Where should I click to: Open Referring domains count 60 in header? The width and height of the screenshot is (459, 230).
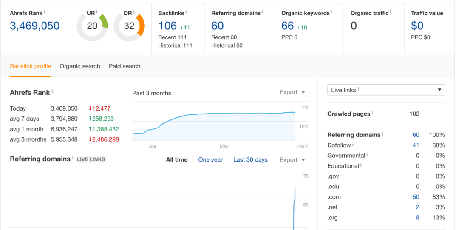[x=218, y=26]
